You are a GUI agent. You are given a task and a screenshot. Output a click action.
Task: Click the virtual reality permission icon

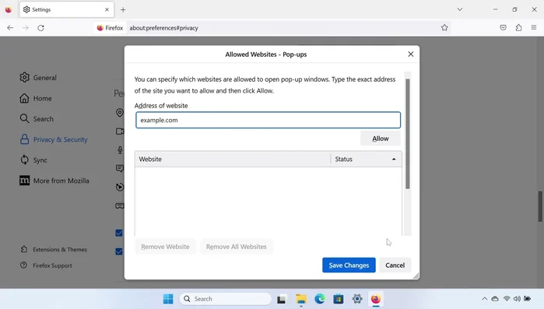[x=120, y=205]
